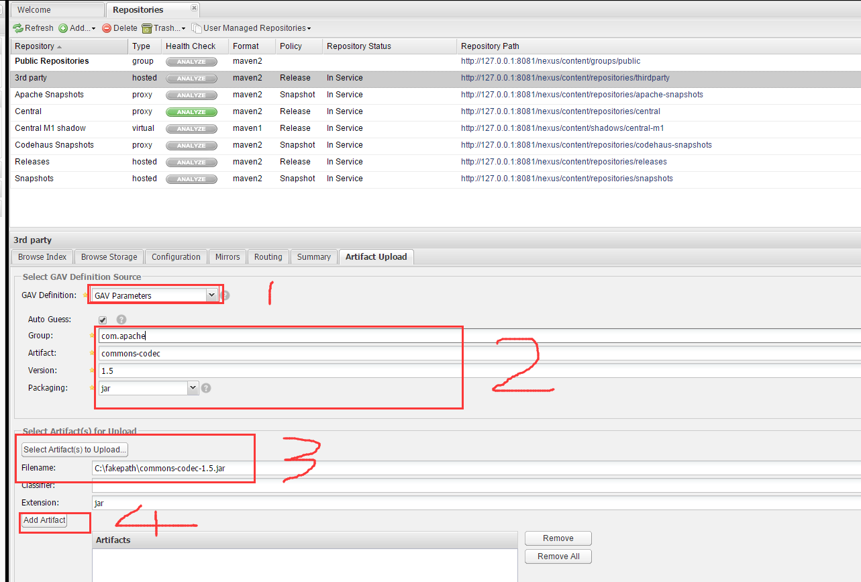861x582 pixels.
Task: Select the Public Repositories row
Action: 436,61
